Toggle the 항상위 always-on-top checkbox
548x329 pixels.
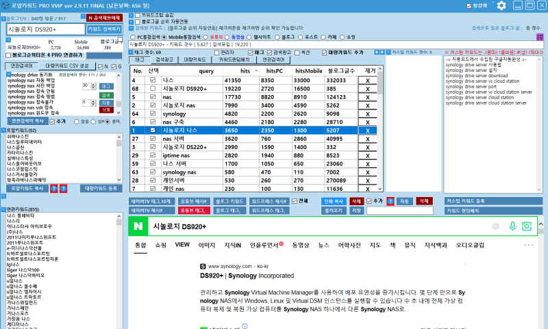469,6
